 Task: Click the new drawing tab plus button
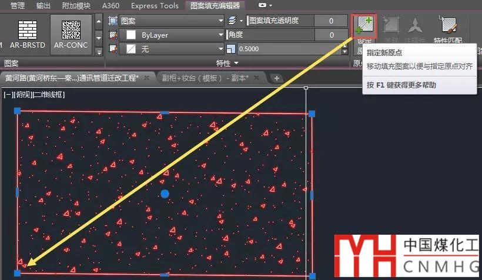pos(276,78)
